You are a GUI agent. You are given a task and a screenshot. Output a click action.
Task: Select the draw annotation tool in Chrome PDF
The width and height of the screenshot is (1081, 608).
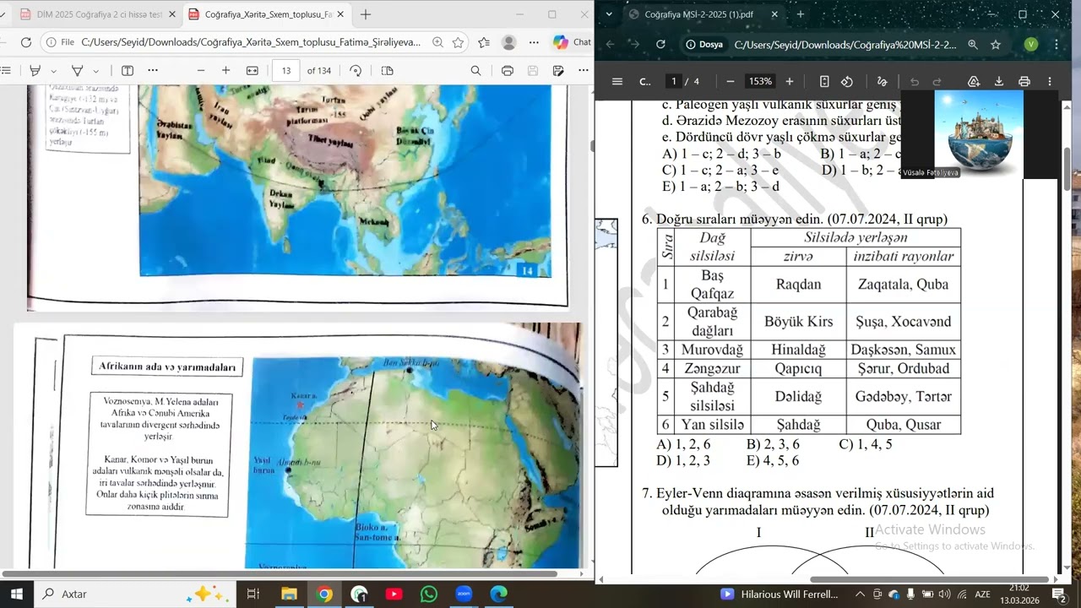pos(883,81)
